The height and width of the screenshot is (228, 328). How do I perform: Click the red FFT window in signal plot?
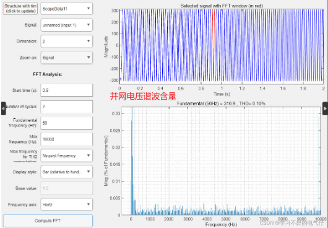pyautogui.click(x=214, y=45)
